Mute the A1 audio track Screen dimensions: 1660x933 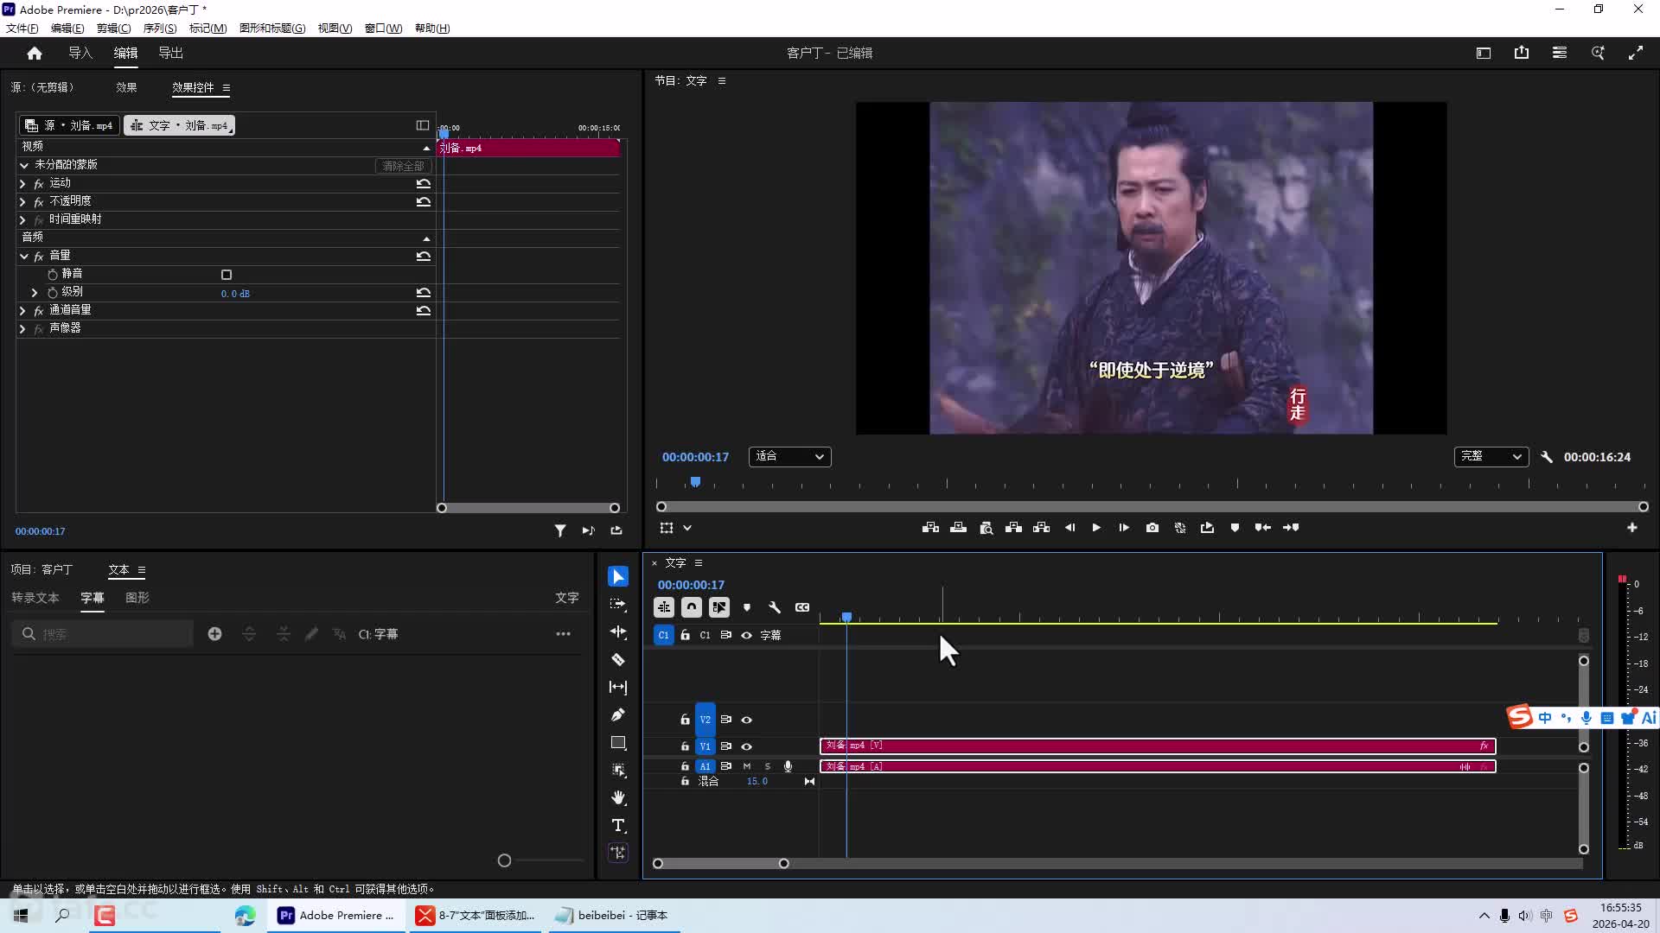coord(747,766)
